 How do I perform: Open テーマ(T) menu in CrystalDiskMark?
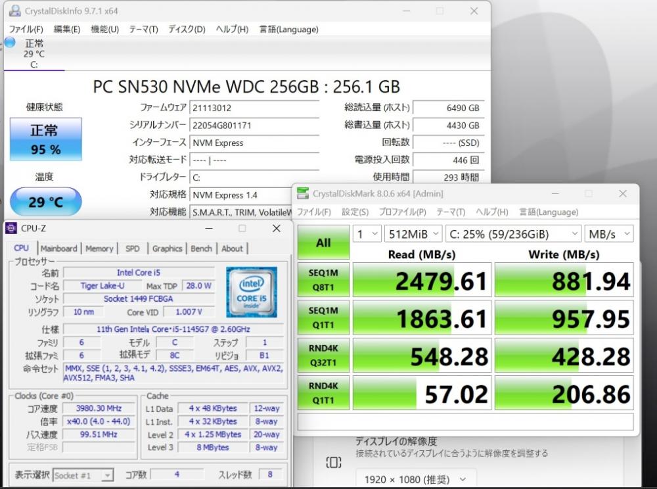coord(451,212)
